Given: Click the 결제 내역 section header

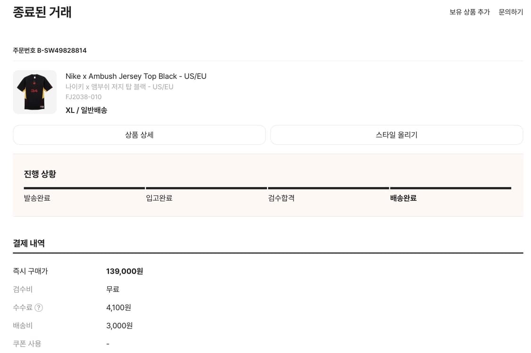Looking at the screenshot, I should tap(28, 243).
